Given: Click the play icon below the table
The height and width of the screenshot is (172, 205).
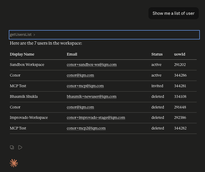Looking at the screenshot, I should click(20, 147).
